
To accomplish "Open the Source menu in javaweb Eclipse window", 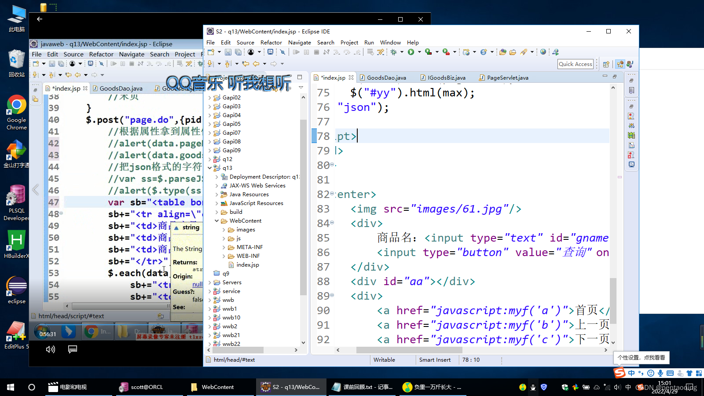I will (x=73, y=54).
